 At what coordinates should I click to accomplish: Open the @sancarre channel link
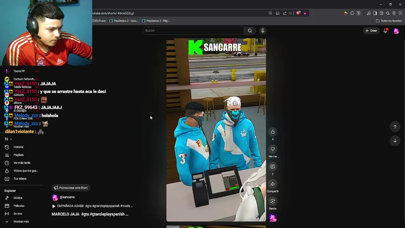tap(67, 197)
